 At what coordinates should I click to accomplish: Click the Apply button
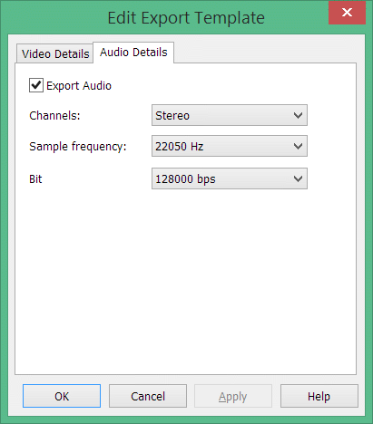pyautogui.click(x=233, y=396)
